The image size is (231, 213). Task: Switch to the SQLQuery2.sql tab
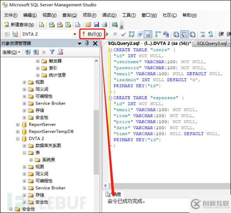(150, 43)
